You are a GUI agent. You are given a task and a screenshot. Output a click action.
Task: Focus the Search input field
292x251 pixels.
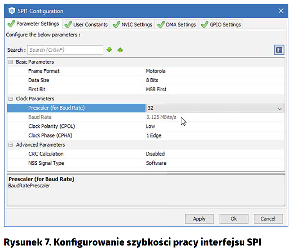65,50
